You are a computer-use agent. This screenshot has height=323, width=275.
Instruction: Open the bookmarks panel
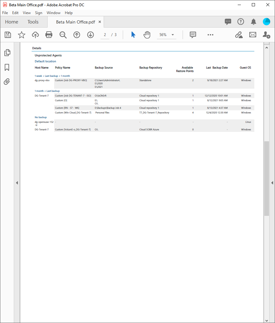coord(7,67)
